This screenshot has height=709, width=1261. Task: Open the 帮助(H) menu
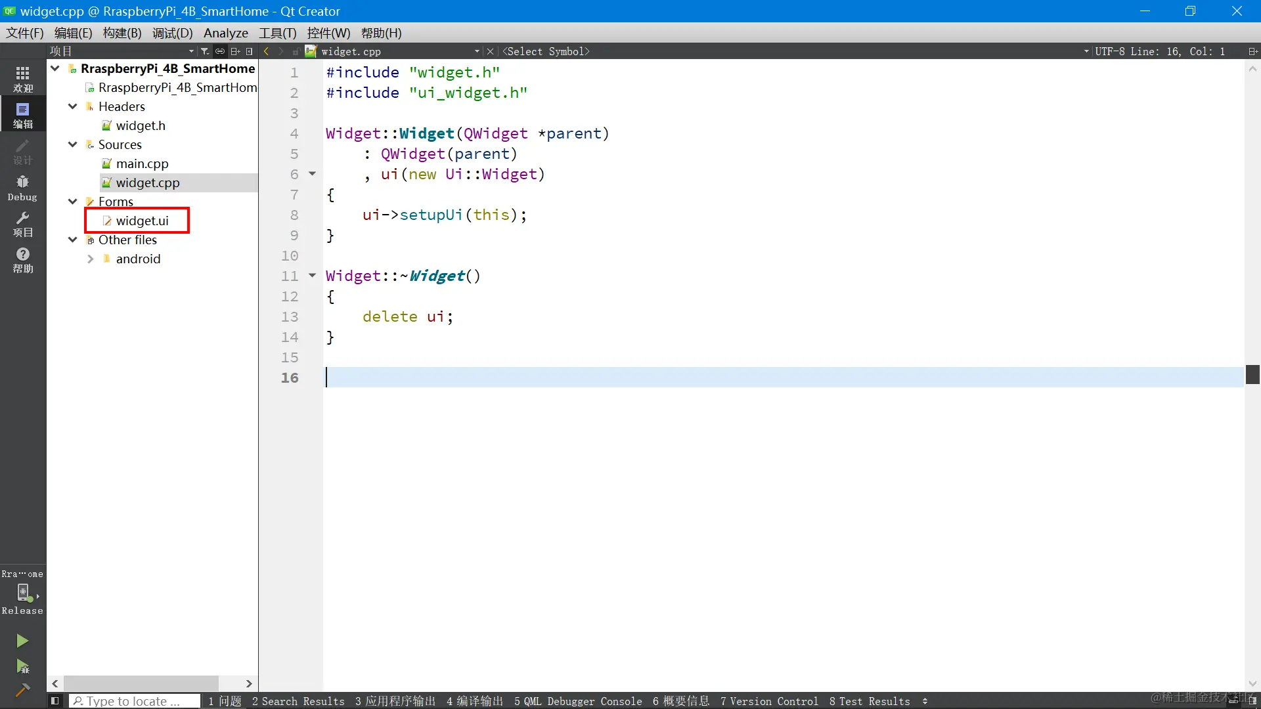(382, 33)
